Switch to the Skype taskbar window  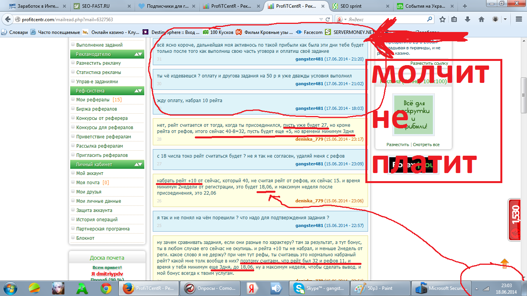click(x=319, y=288)
